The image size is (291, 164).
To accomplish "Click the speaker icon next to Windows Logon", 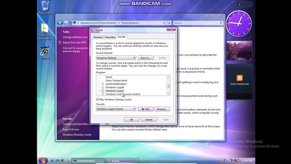I will [103, 91].
